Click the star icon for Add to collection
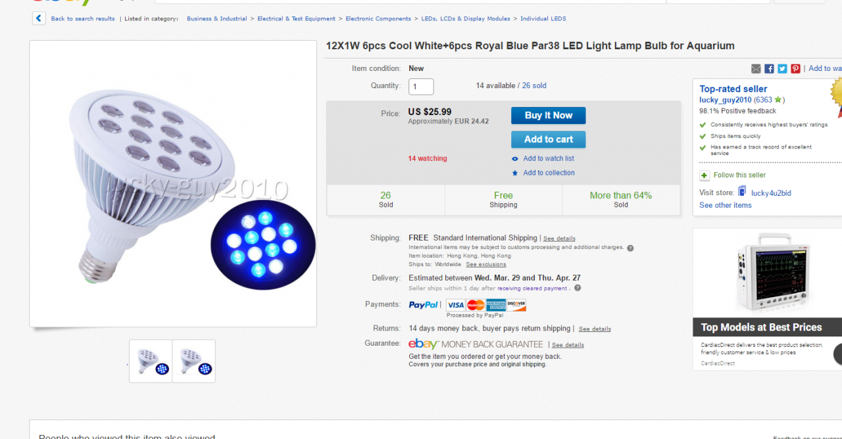Image resolution: width=842 pixels, height=439 pixels. [x=515, y=173]
